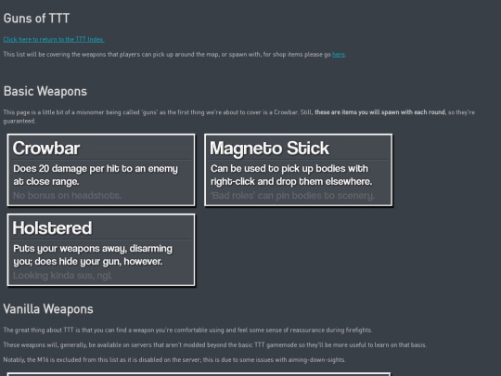The image size is (501, 376).
Task: Select the Holstered weapon card
Action: [101, 250]
